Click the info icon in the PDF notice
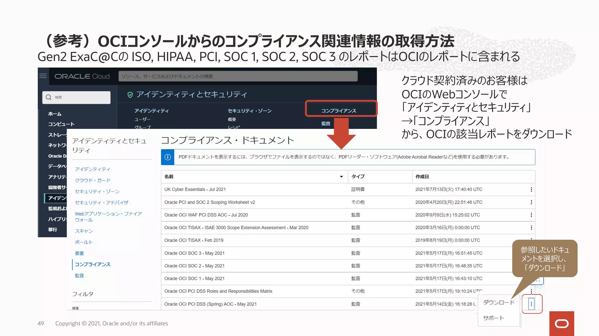This screenshot has width=599, height=336. (x=168, y=157)
